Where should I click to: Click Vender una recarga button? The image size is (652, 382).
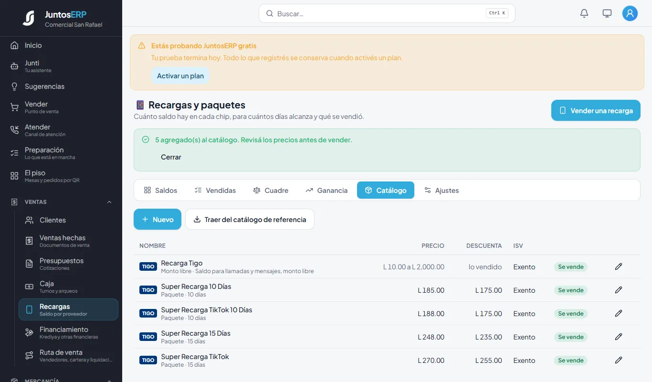pos(596,110)
